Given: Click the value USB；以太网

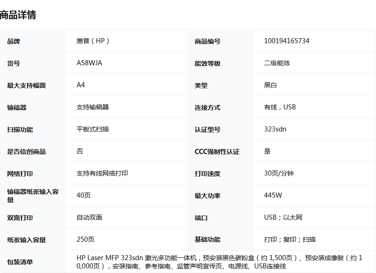Looking at the screenshot, I should coord(283,217).
